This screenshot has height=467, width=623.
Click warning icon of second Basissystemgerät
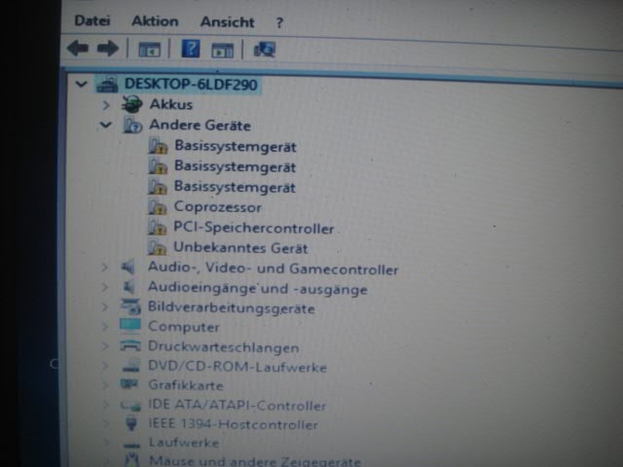[158, 165]
